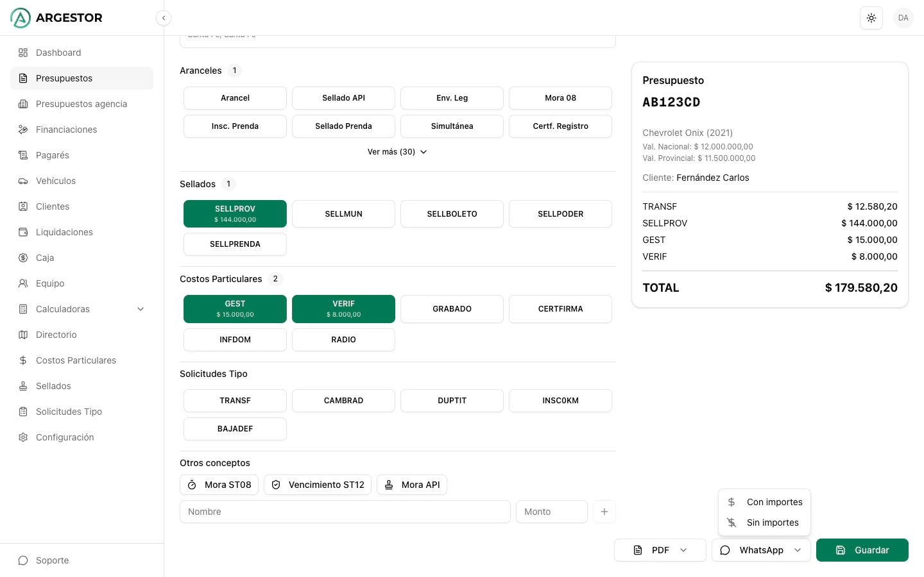Select the DUPTIT solicitud tipo

click(452, 401)
